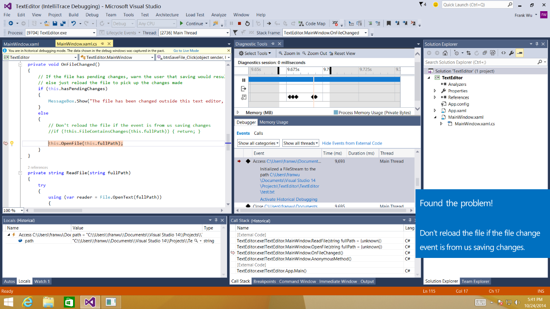
Task: Click Reset View in Diagnostic Tools
Action: tap(342, 53)
